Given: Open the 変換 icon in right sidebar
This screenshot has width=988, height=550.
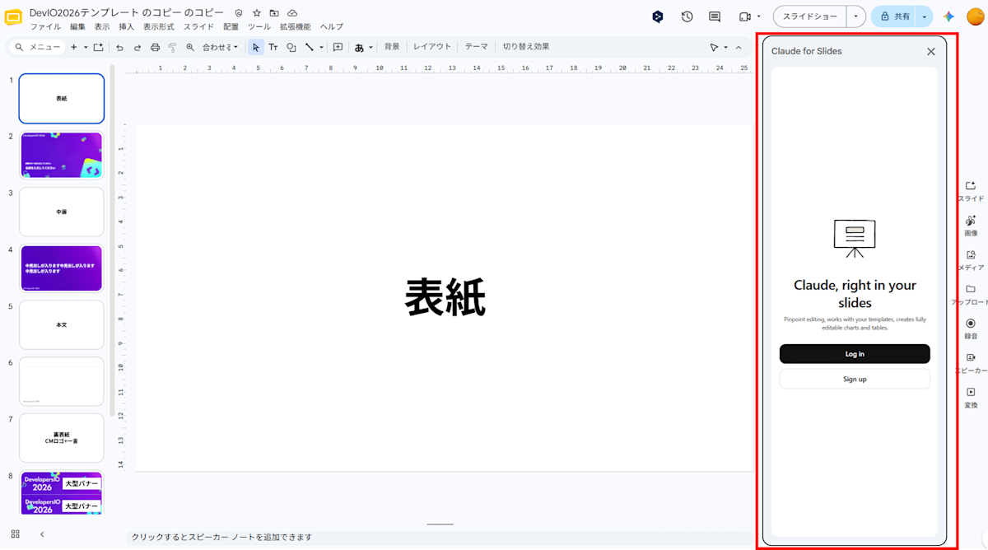Looking at the screenshot, I should pyautogui.click(x=971, y=392).
